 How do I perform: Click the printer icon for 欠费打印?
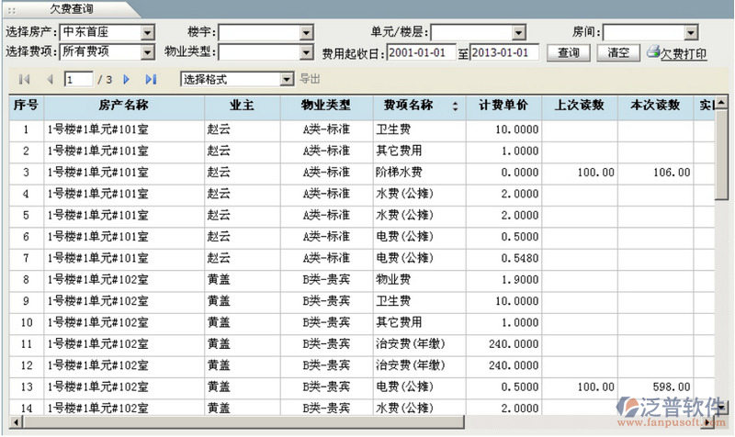(x=653, y=52)
